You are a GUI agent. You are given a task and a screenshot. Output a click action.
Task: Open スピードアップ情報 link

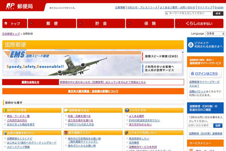[18, 147]
